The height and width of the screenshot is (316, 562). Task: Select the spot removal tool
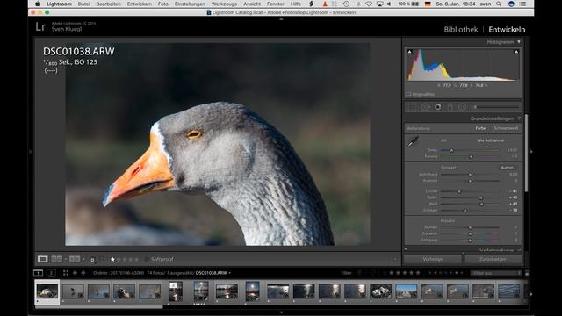(425, 107)
